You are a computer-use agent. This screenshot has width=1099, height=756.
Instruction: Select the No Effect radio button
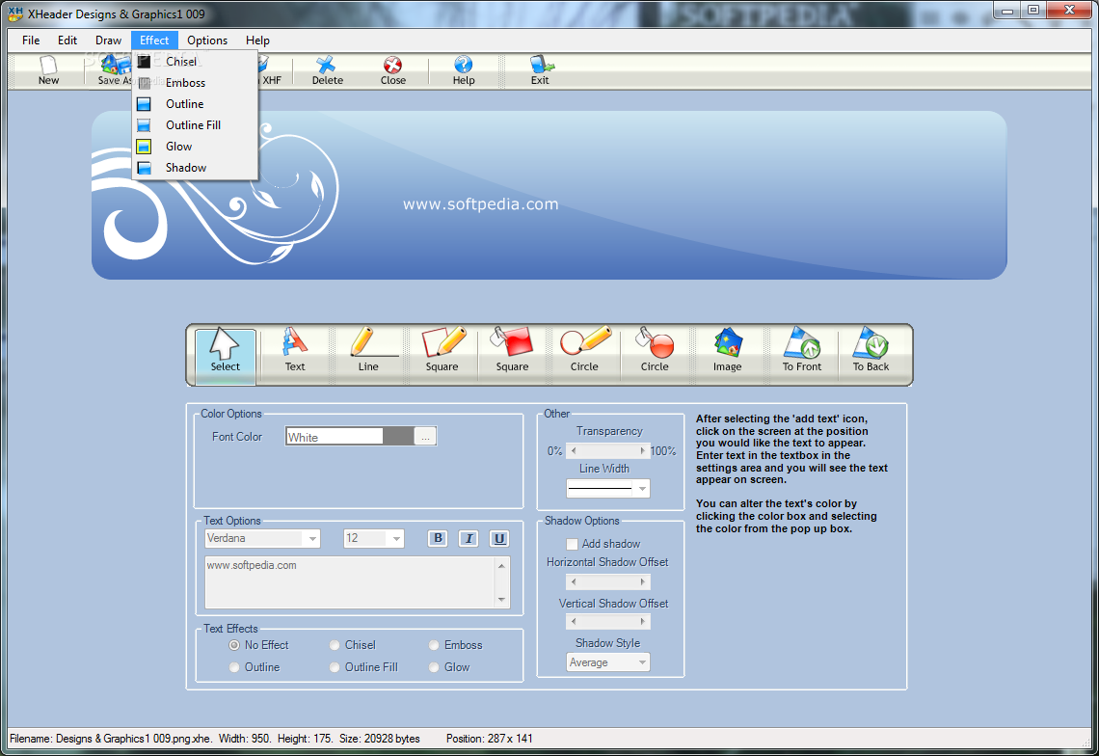pos(234,645)
